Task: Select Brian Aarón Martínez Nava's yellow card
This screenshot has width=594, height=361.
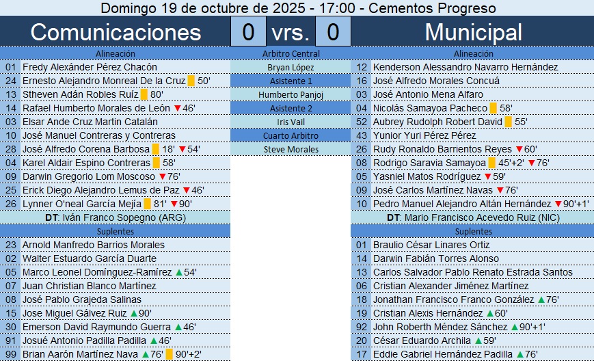Action: point(169,354)
